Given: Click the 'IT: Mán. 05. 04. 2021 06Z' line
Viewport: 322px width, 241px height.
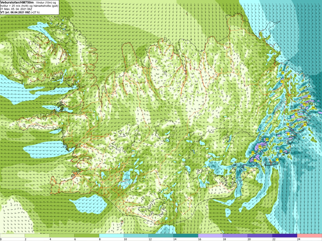Looking at the screenshot, I should coord(16,9).
